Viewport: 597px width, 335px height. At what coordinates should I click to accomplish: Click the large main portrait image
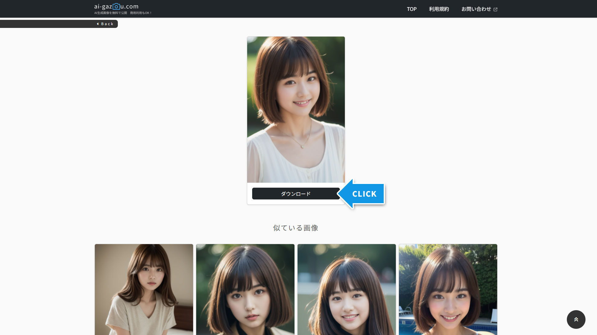(296, 109)
